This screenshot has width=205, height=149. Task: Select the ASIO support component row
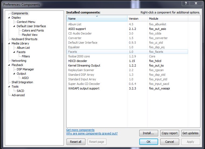coord(127,29)
